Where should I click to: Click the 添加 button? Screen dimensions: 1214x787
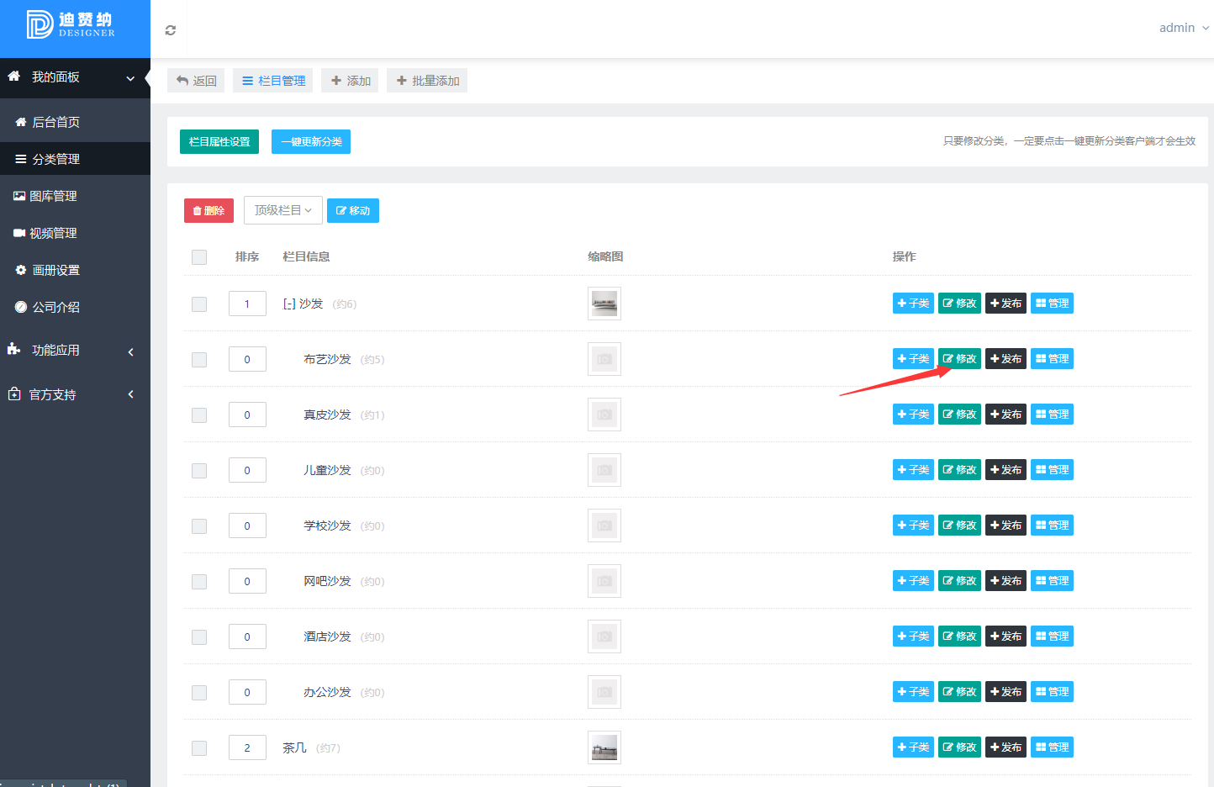click(350, 81)
